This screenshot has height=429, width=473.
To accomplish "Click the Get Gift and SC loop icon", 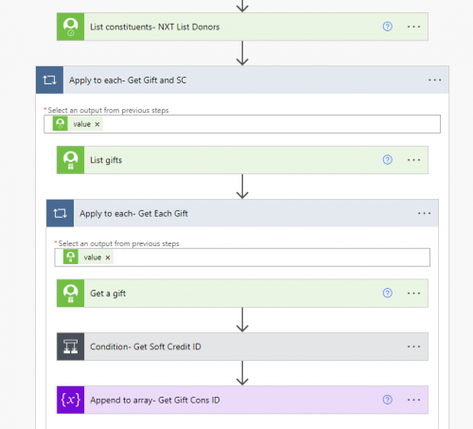I will click(x=49, y=80).
